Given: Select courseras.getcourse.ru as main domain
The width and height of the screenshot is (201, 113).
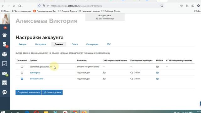Looking at the screenshot, I should pos(22,67).
